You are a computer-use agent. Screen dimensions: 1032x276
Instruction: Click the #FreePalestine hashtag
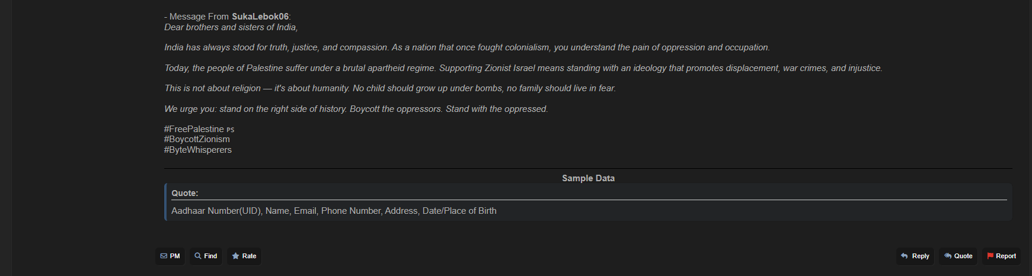194,129
